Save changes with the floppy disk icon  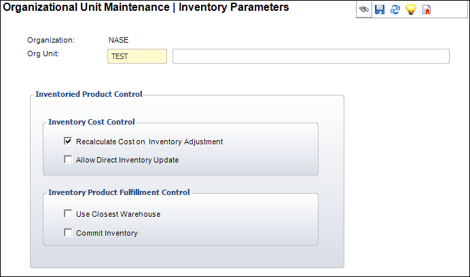380,9
